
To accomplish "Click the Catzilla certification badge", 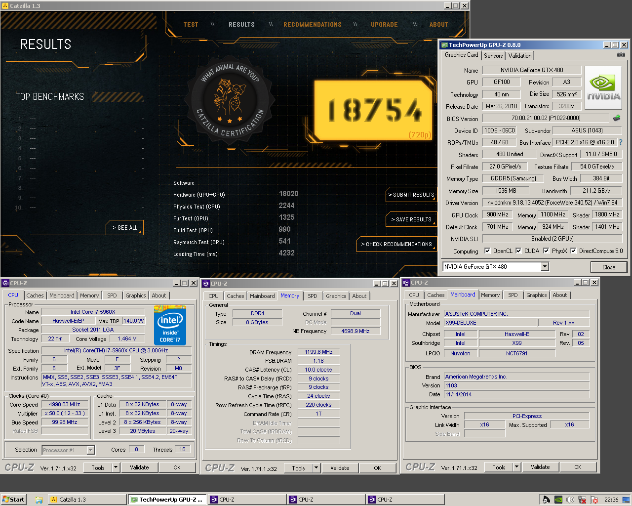I will pos(230,101).
